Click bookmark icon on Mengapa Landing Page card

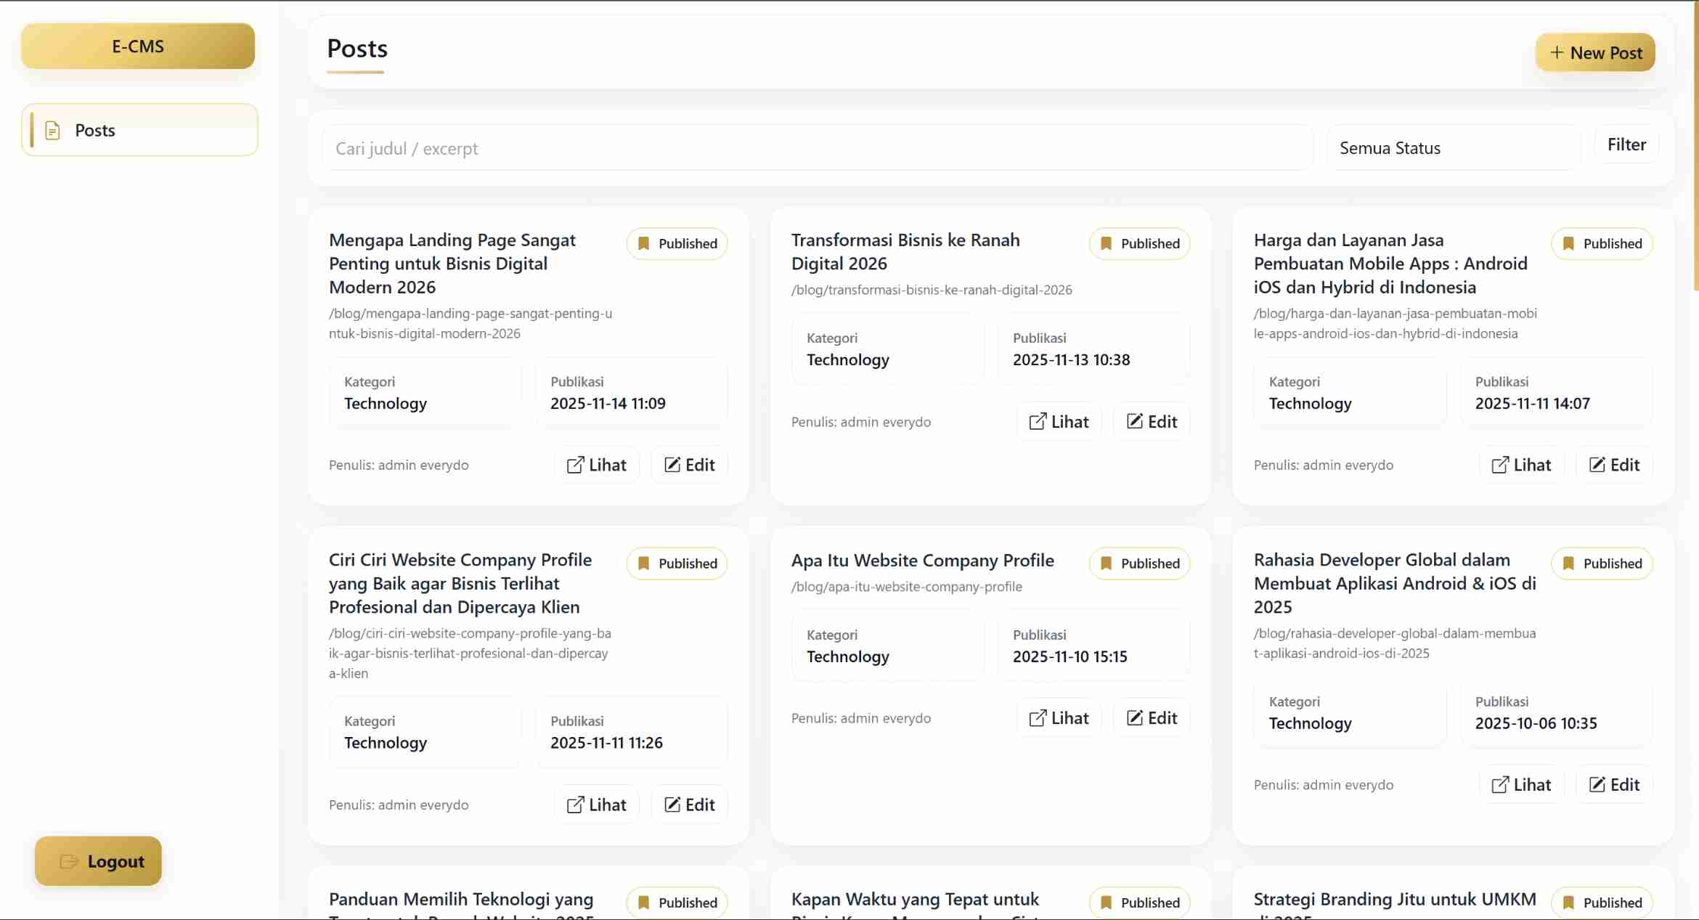(x=643, y=243)
